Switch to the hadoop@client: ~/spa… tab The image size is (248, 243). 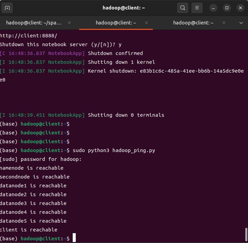[x=34, y=23]
